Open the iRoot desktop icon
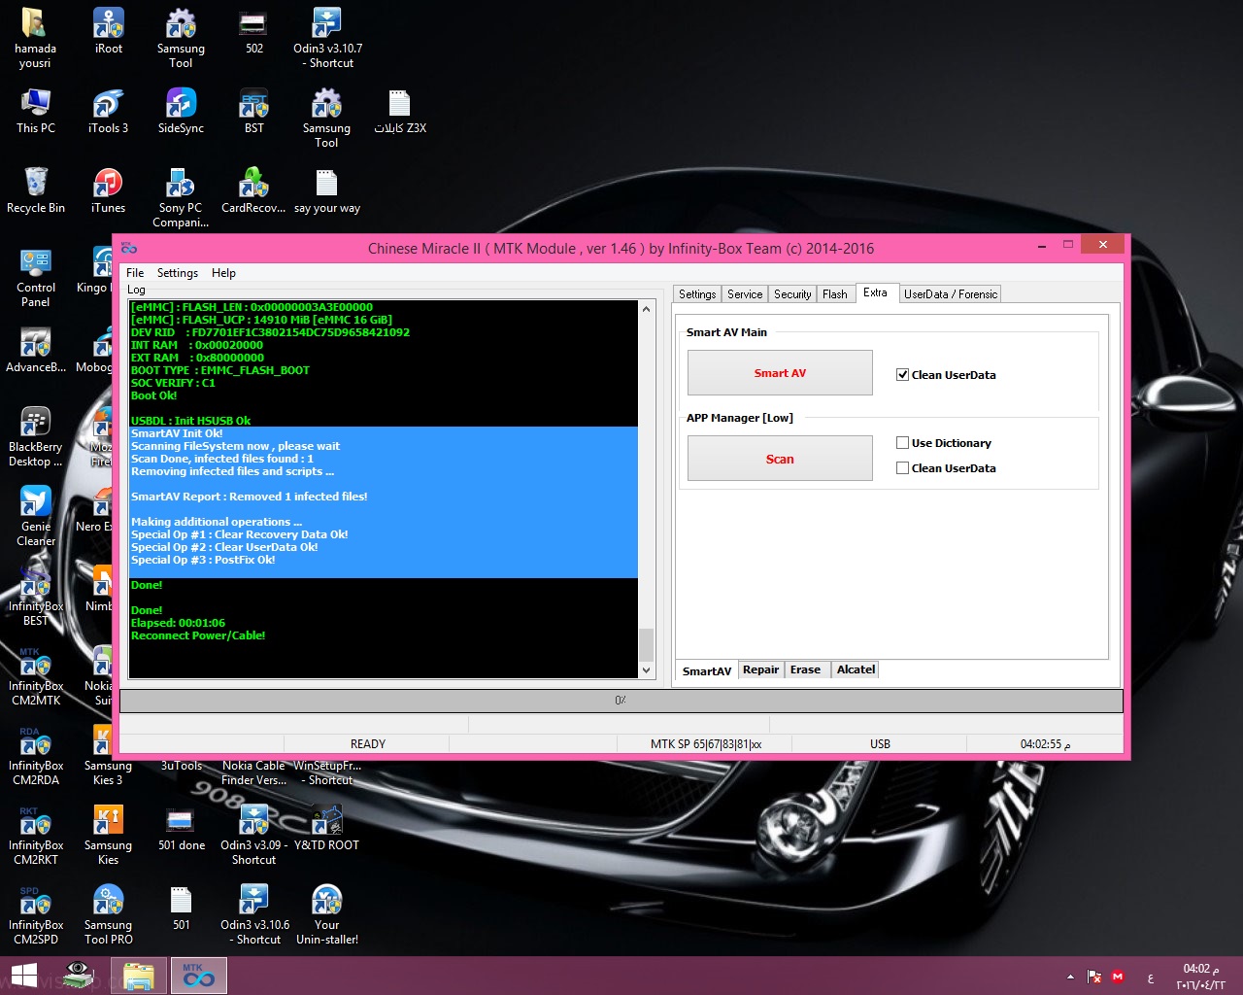Viewport: 1243px width, 995px height. pos(108,31)
